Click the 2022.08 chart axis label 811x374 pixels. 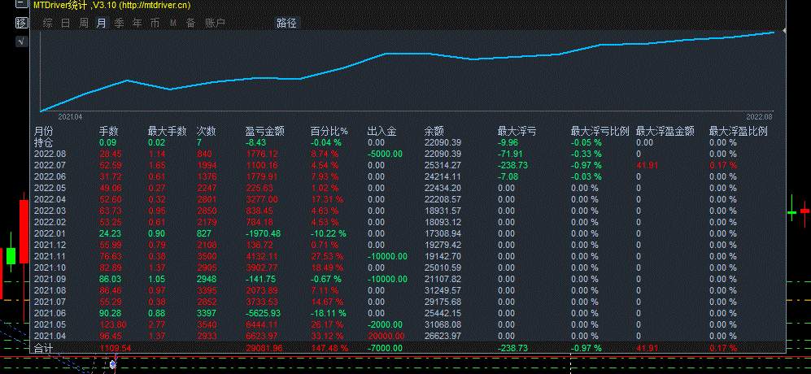759,117
